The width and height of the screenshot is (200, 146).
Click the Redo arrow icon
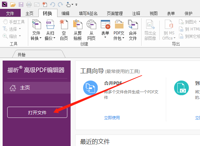pyautogui.click(x=60, y=5)
